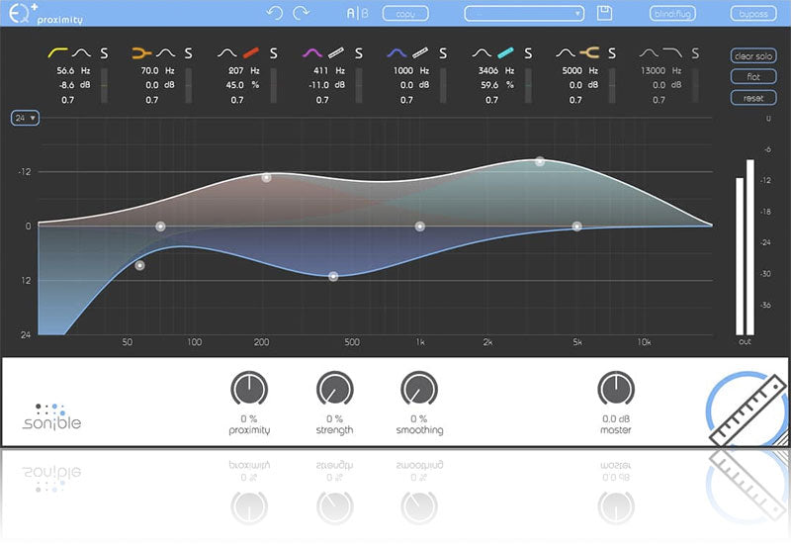
Task: Select the 70.0 Hz node on the zero line
Action: 160,227
